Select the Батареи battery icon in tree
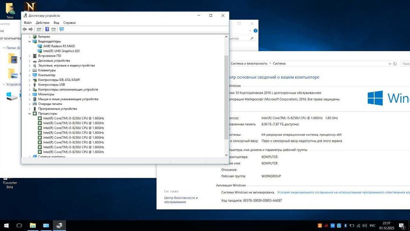 click(x=34, y=37)
